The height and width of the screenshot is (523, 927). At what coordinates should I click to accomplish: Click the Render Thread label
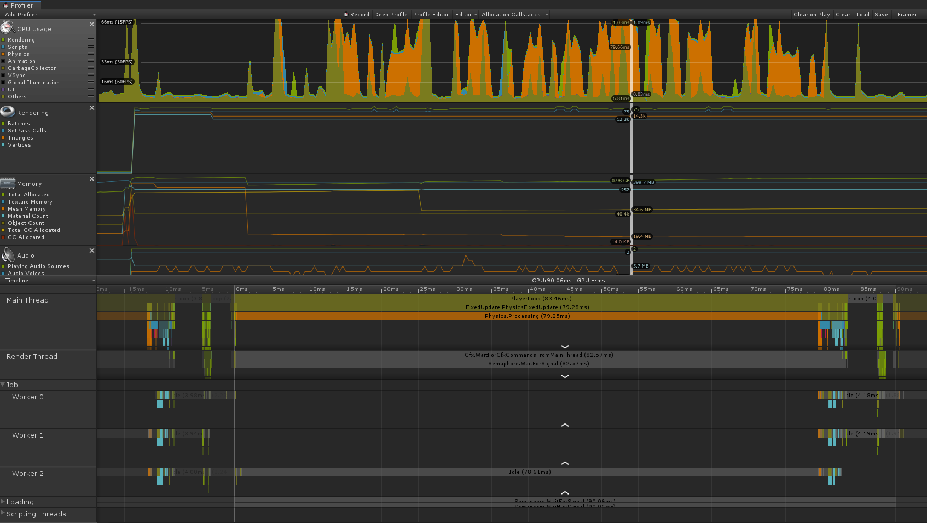click(x=32, y=356)
